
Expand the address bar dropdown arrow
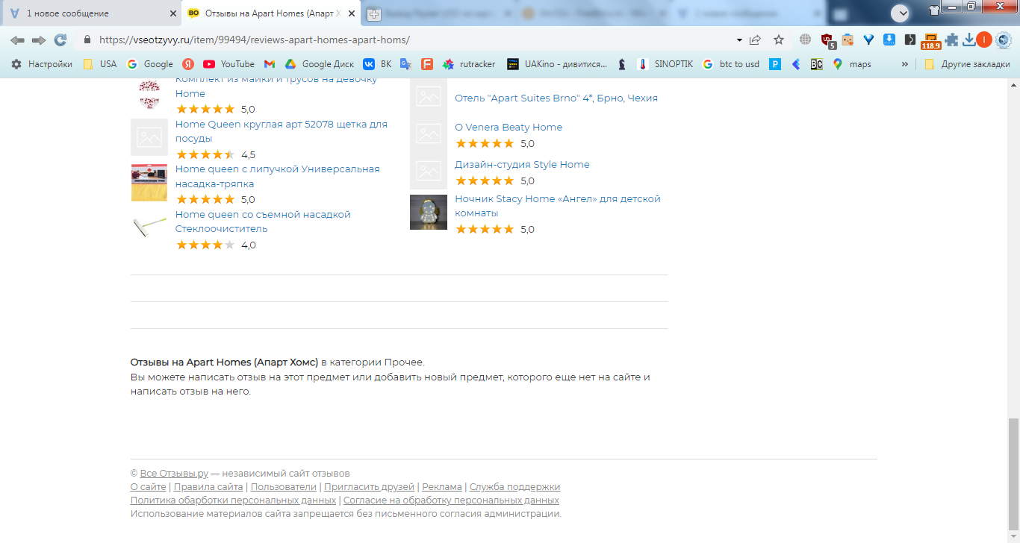pyautogui.click(x=739, y=40)
